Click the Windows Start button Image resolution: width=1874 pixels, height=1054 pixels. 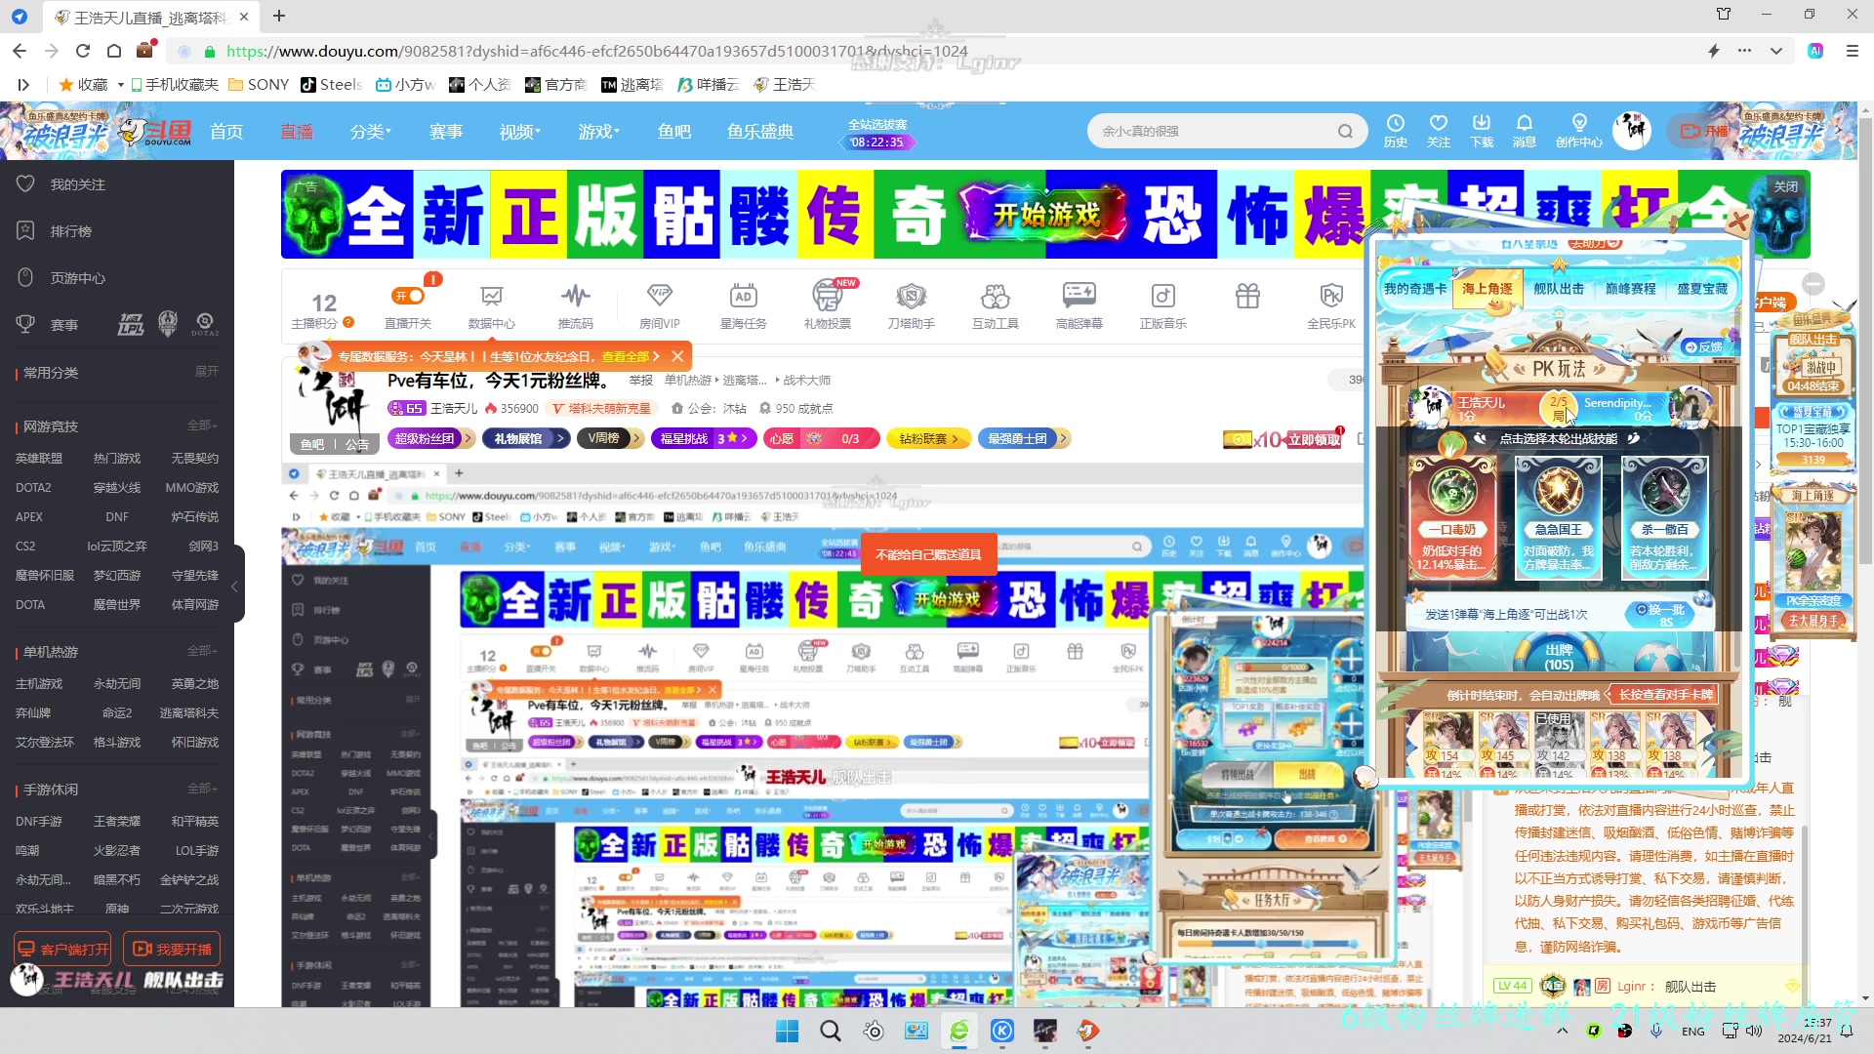pyautogui.click(x=787, y=1031)
